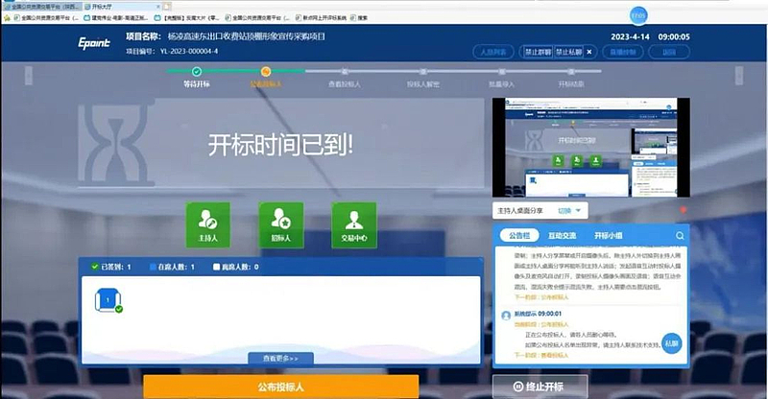This screenshot has height=399, width=768.
Task: Click the orange 公布投标人 button
Action: (x=280, y=387)
